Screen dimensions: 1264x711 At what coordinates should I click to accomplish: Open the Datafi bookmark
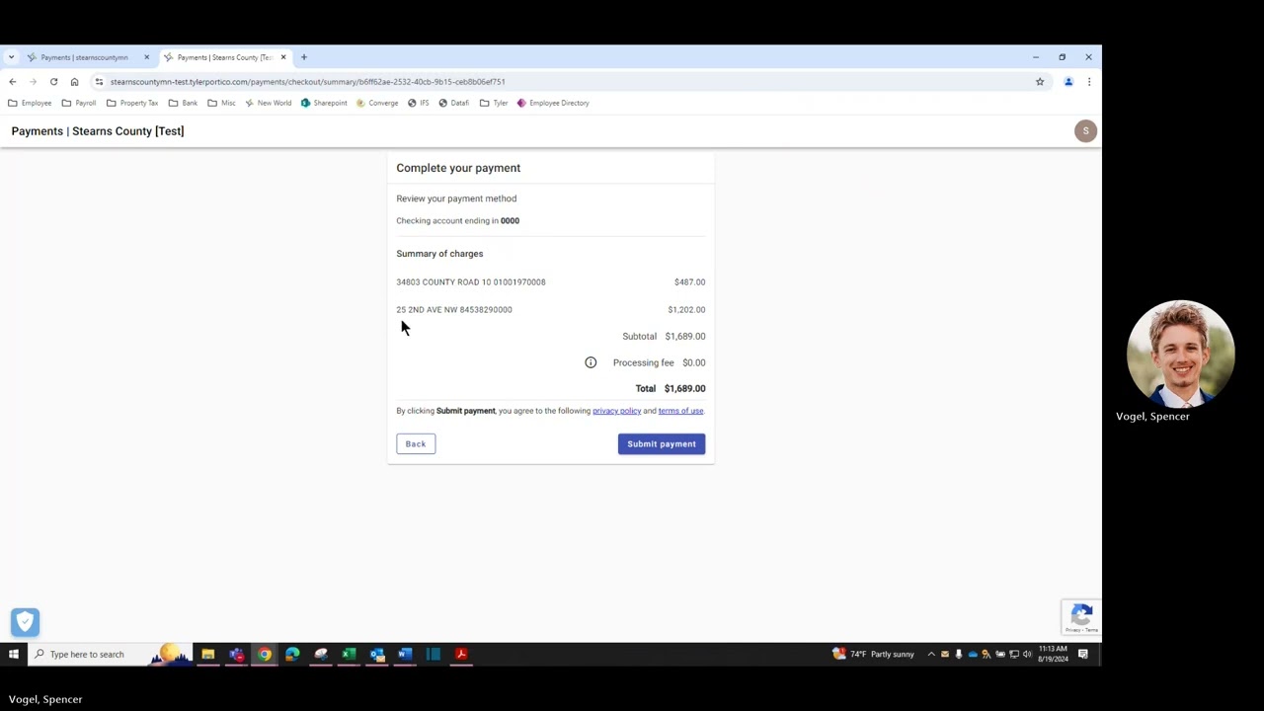point(453,103)
